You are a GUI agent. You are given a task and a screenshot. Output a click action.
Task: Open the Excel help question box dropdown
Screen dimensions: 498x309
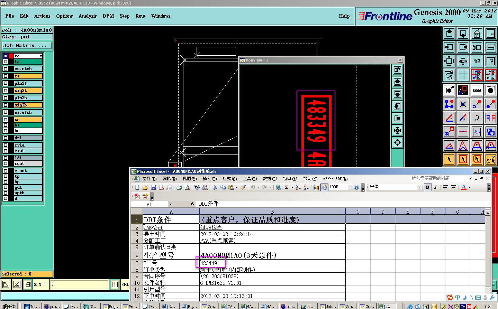pyautogui.click(x=470, y=179)
